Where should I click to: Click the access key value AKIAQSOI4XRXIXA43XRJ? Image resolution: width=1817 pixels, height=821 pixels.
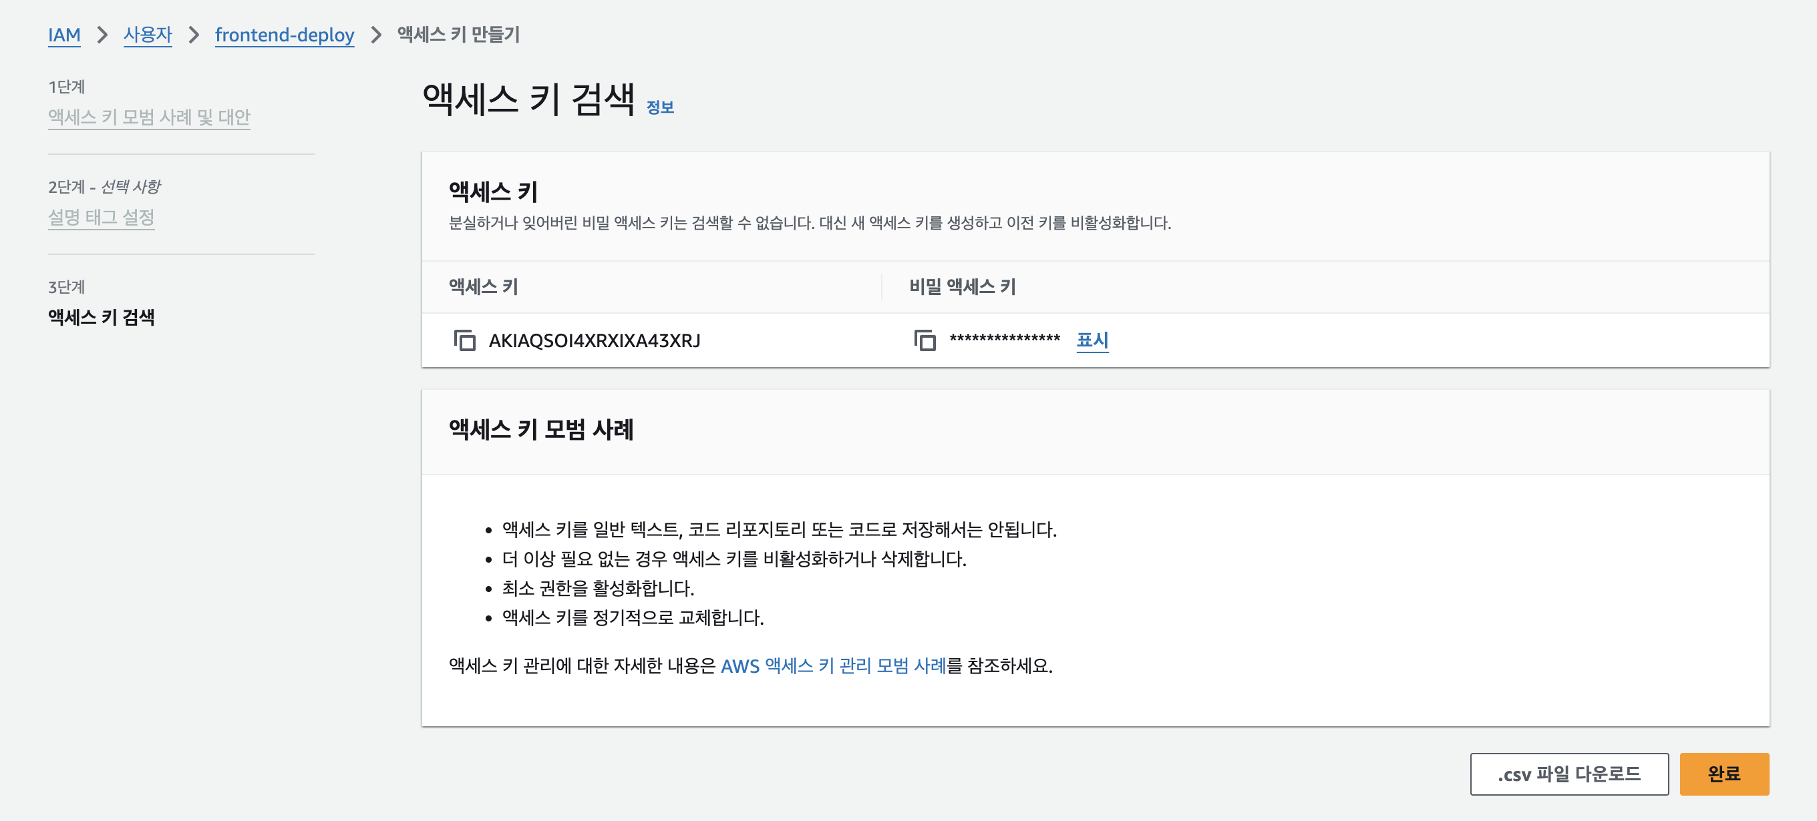(594, 340)
